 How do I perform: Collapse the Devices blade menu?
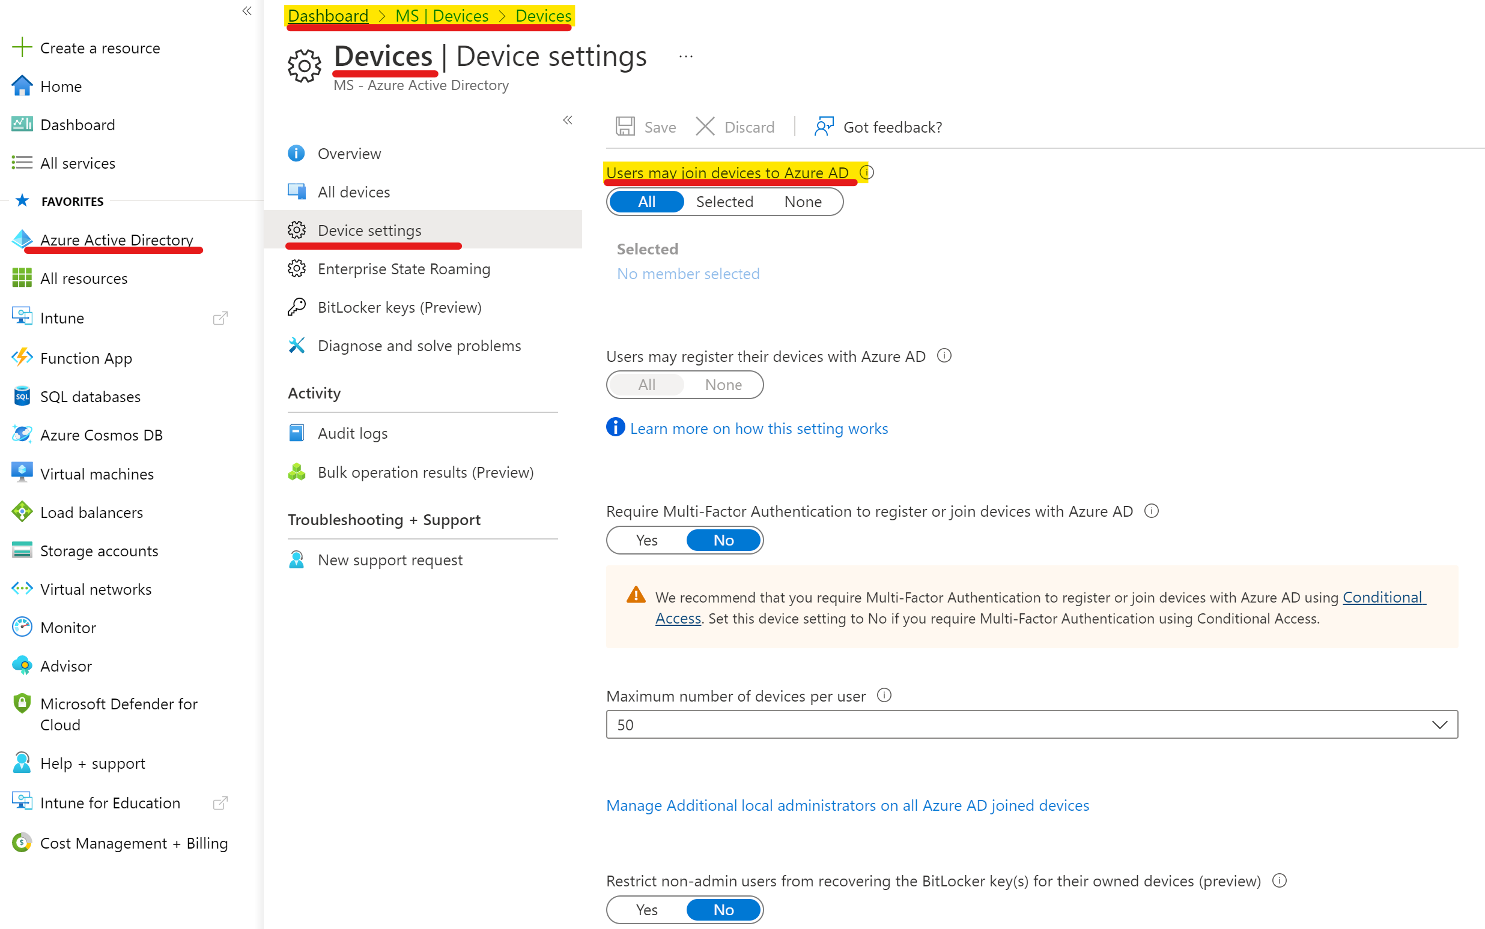click(x=568, y=120)
